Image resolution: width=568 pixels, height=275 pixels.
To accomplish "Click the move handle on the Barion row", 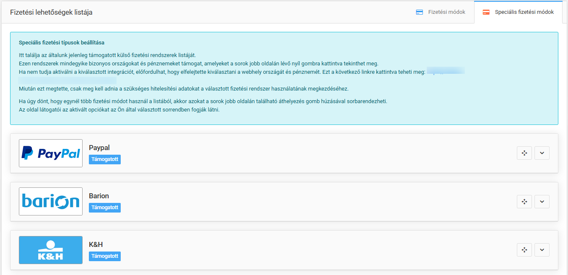I will tap(524, 202).
